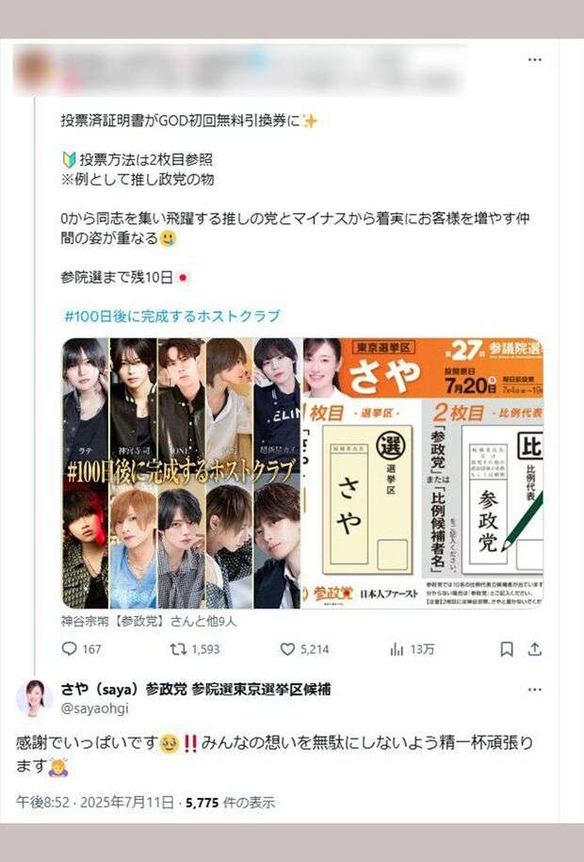Open 5,775 件の表示 view count
The width and height of the screenshot is (584, 862).
click(x=230, y=803)
